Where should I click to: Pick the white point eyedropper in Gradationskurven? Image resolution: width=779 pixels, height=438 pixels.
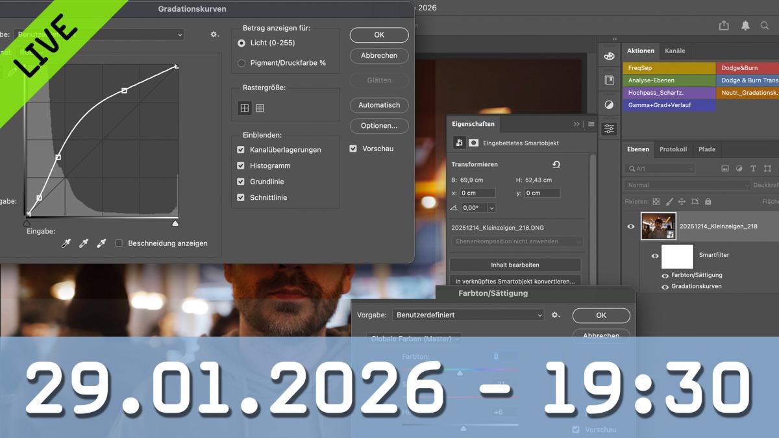pos(101,243)
